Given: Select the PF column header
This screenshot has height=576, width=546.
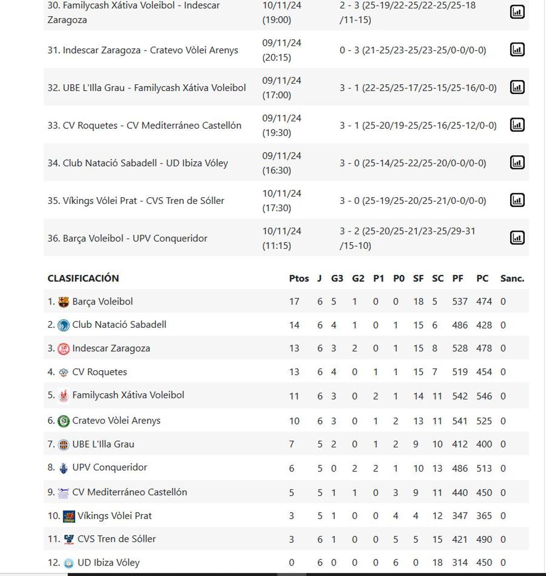Looking at the screenshot, I should click(459, 278).
